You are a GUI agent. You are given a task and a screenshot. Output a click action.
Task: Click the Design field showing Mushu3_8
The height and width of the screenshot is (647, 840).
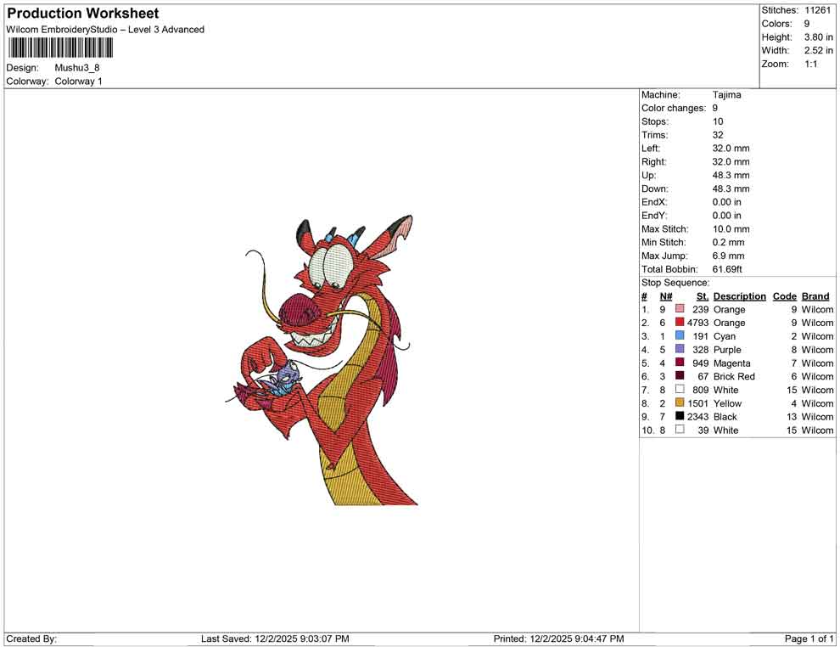(x=76, y=68)
